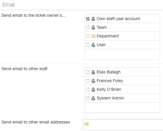Click the envelope icon in the email address field
The width and height of the screenshot is (163, 131).
(x=86, y=124)
